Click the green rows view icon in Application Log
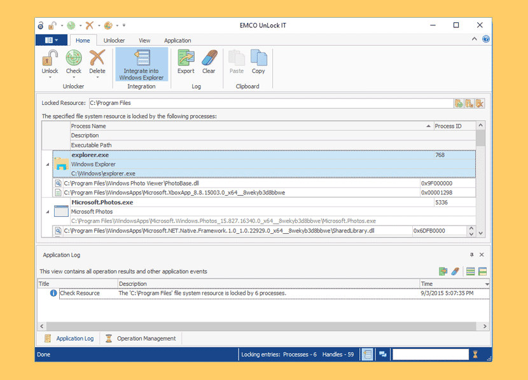The width and height of the screenshot is (528, 380). point(470,271)
